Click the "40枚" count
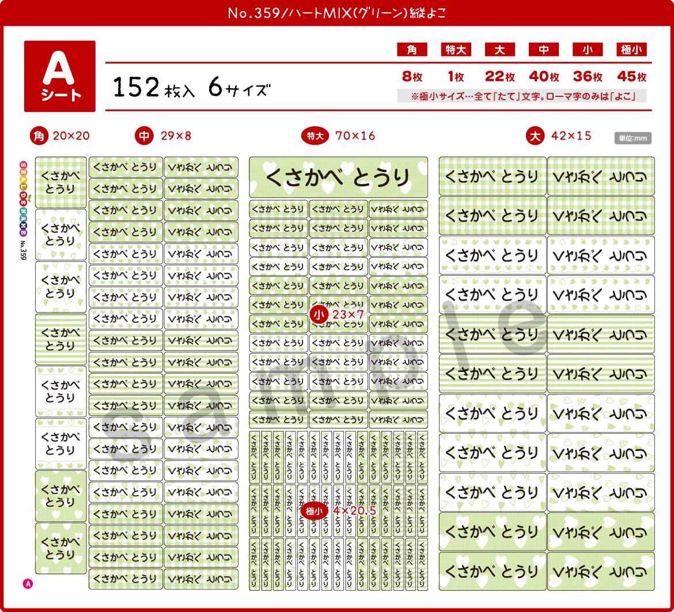Screen dimensions: 674x612 544,77
